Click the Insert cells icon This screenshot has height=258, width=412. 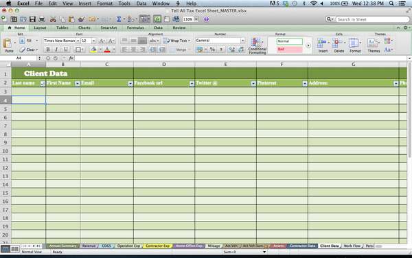(x=321, y=43)
